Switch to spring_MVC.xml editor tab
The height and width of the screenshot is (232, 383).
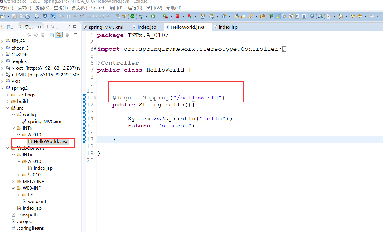tap(104, 27)
